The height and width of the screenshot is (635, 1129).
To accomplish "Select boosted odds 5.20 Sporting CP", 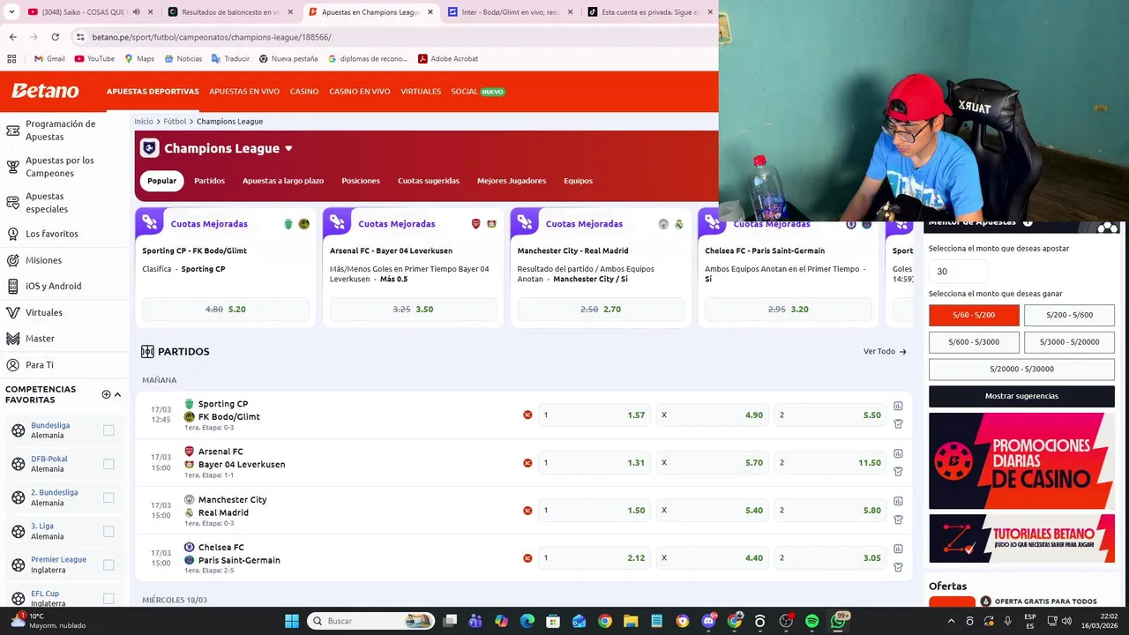I will click(x=226, y=310).
